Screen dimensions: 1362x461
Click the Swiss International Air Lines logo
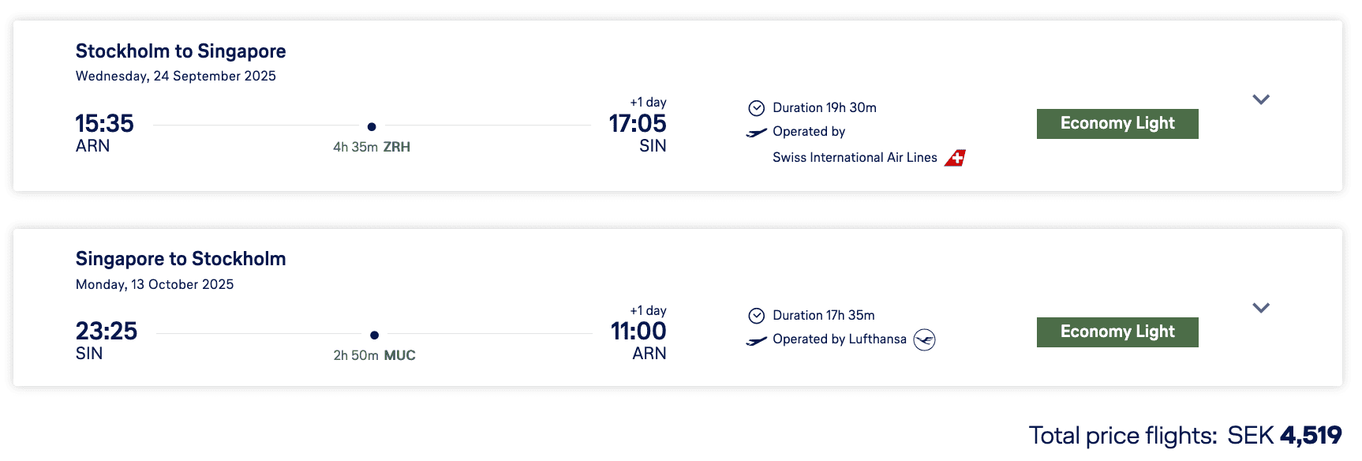(x=955, y=158)
